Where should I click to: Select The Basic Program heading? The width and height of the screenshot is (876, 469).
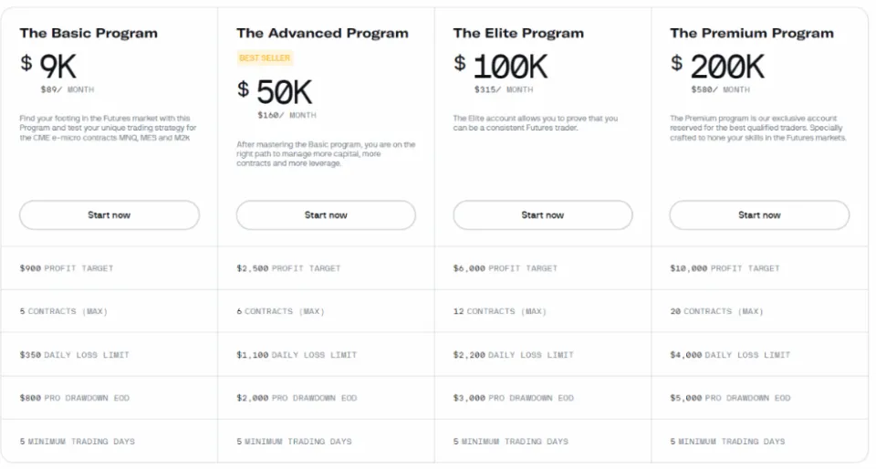point(89,33)
